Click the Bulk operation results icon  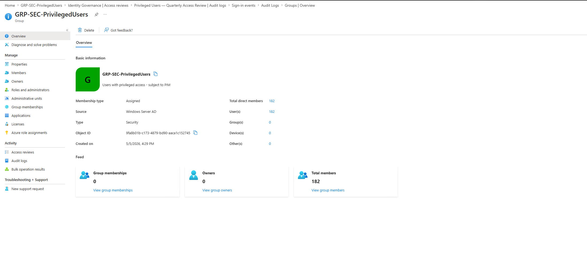point(7,169)
